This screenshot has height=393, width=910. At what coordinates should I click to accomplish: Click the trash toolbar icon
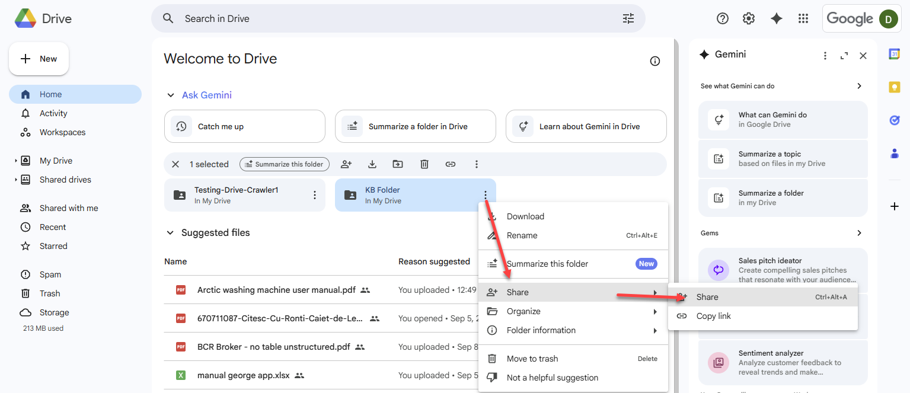pos(424,164)
